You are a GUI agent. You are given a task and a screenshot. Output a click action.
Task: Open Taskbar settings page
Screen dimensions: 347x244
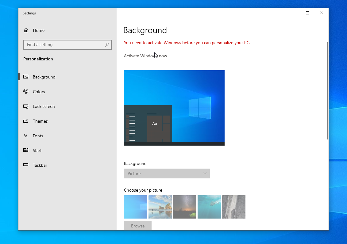pos(67,165)
